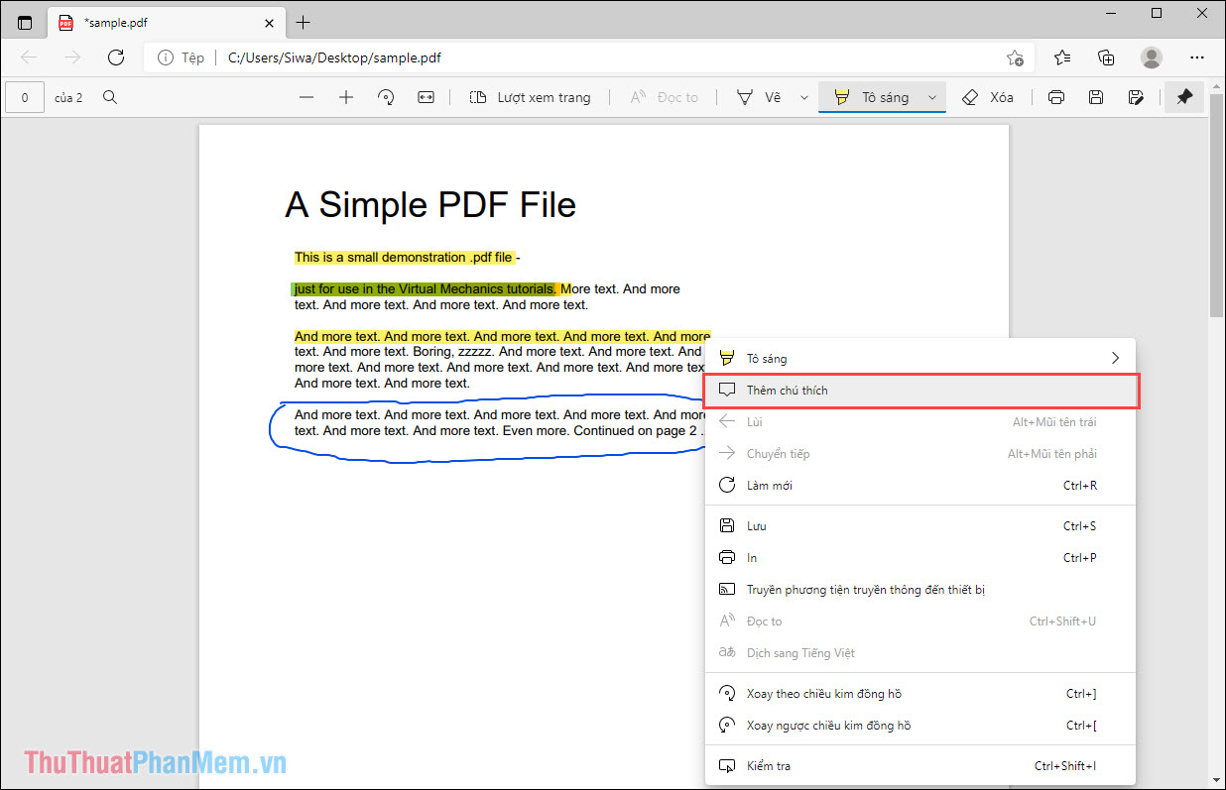This screenshot has width=1226, height=790.
Task: Select Lượt xem trang in the toolbar
Action: 532,97
